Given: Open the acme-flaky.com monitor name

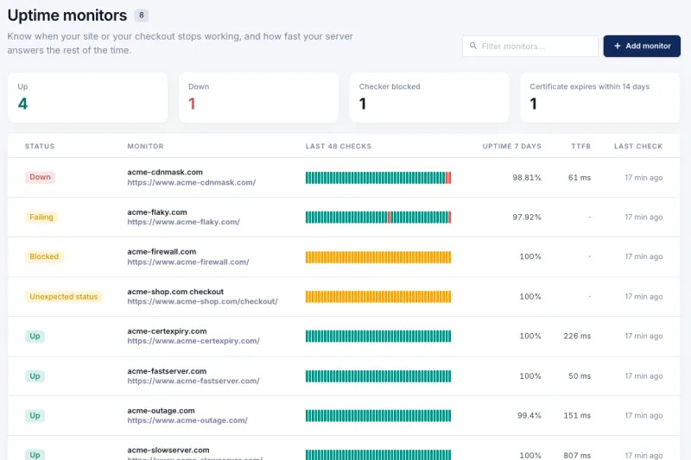Looking at the screenshot, I should point(157,212).
